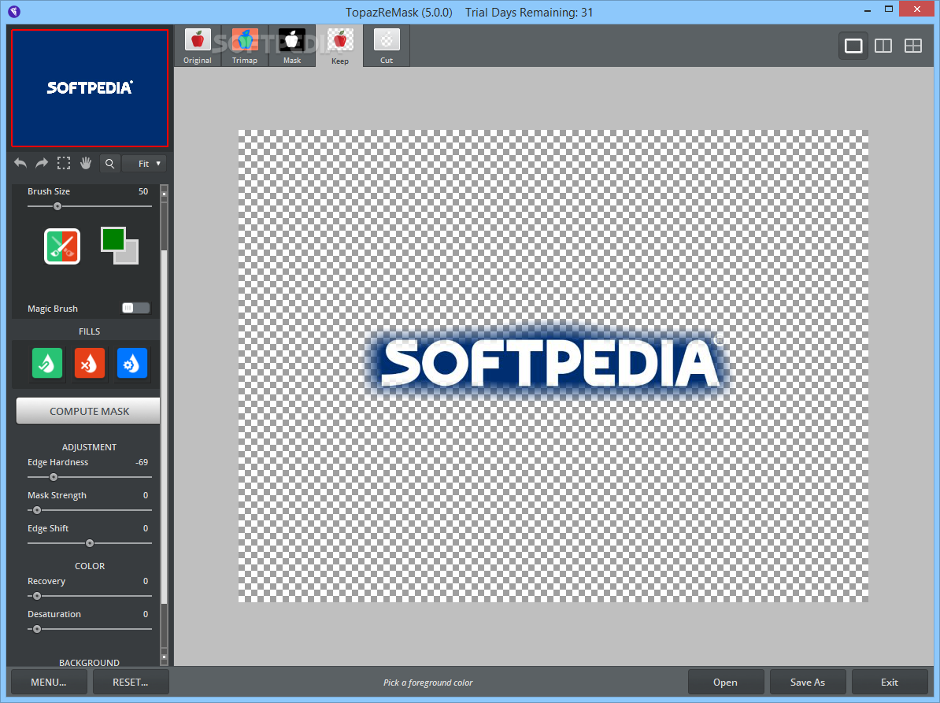Click the FILLS section heading

(89, 331)
